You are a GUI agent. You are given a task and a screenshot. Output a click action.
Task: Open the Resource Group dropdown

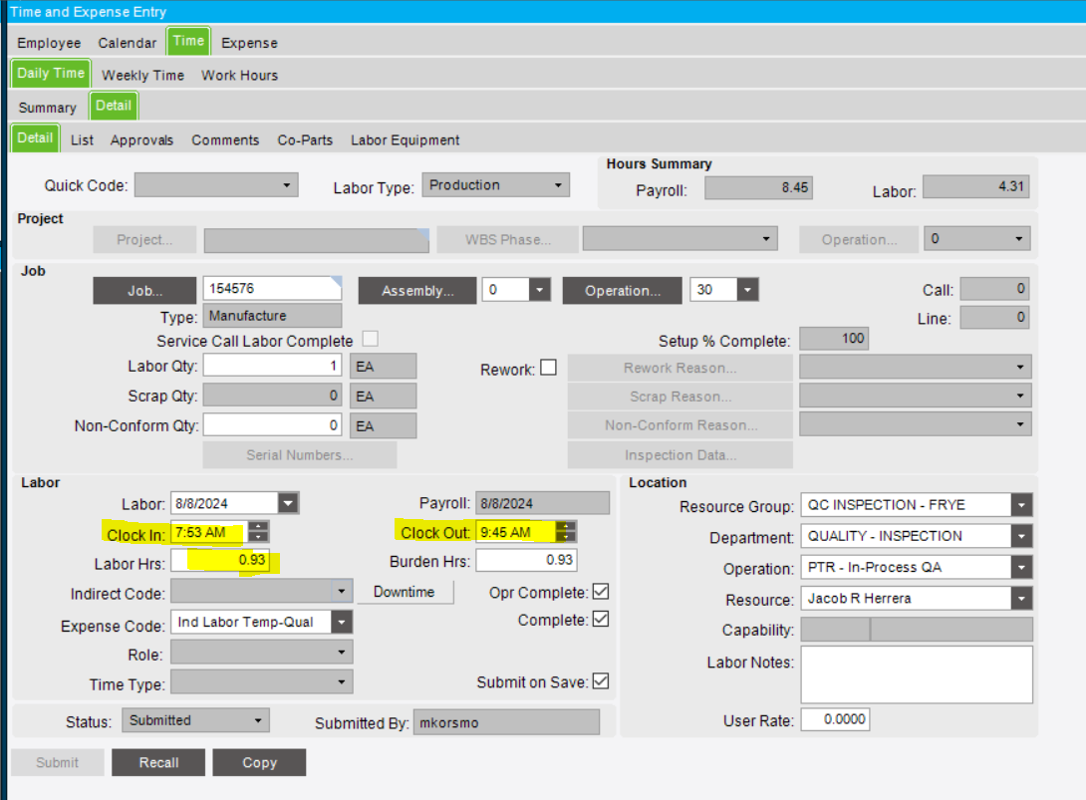point(1021,505)
